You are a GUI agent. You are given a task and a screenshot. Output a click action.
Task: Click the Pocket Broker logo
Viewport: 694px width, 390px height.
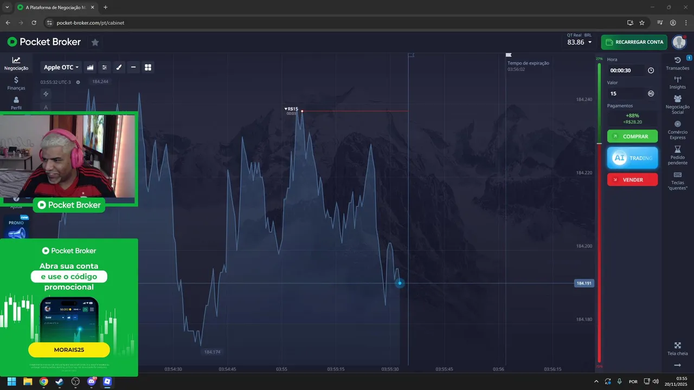[44, 42]
